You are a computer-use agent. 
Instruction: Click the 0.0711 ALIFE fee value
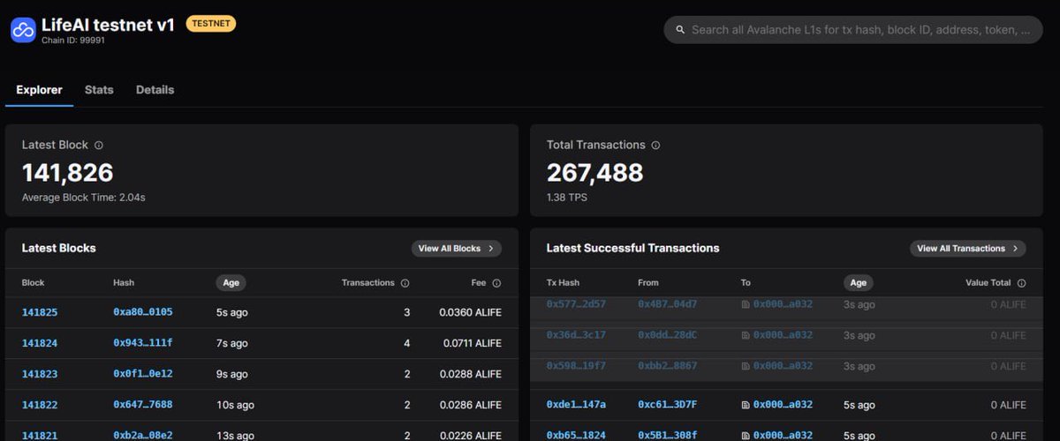point(470,343)
